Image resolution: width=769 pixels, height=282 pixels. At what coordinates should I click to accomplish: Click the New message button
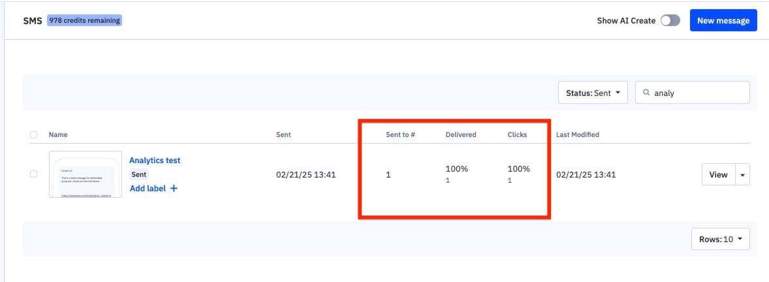[x=723, y=21]
